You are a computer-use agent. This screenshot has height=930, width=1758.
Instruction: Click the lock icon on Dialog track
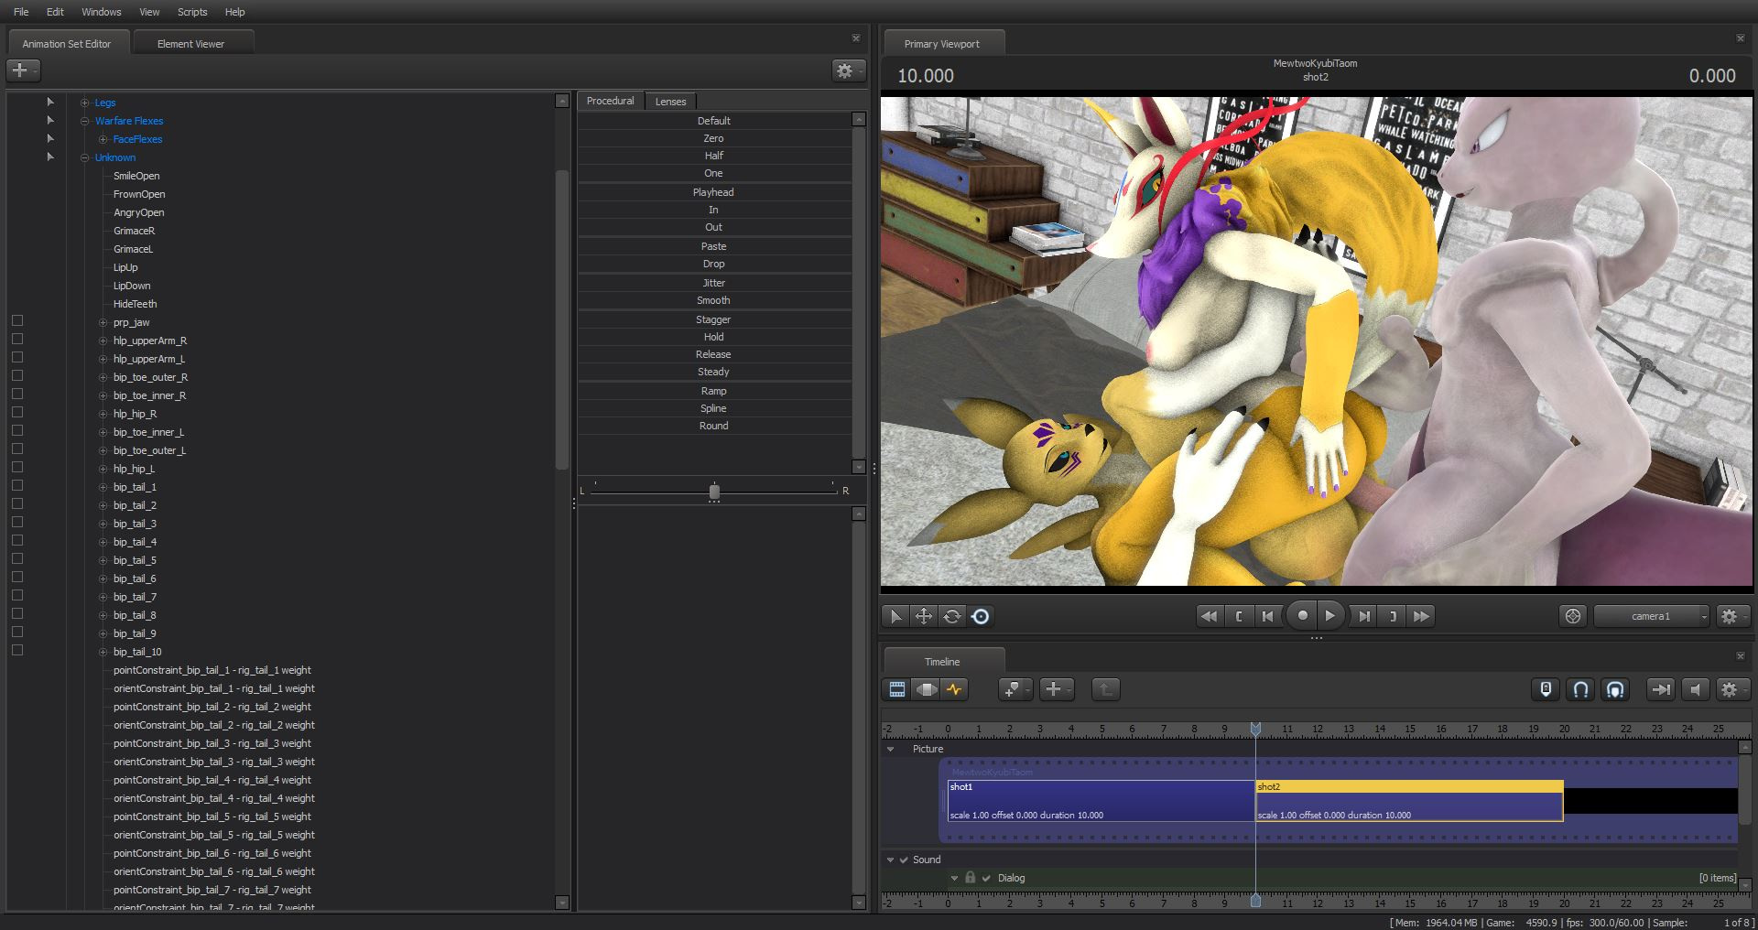pos(971,877)
